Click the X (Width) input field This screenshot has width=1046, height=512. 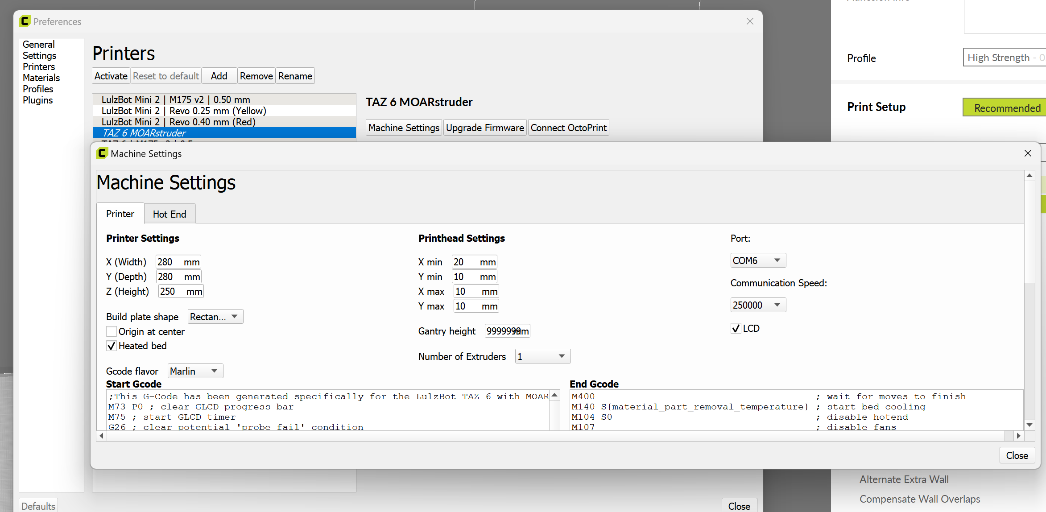[x=178, y=262]
